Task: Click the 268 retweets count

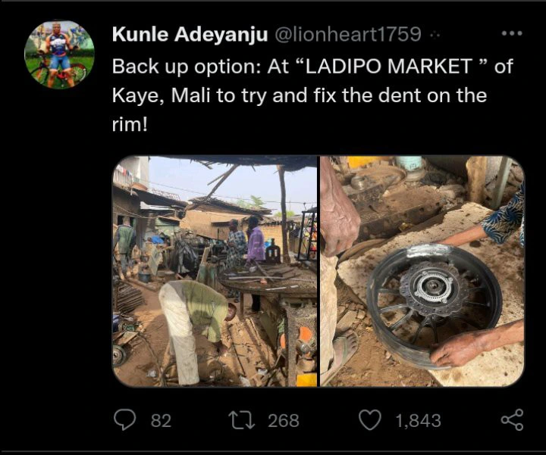Action: (x=283, y=420)
